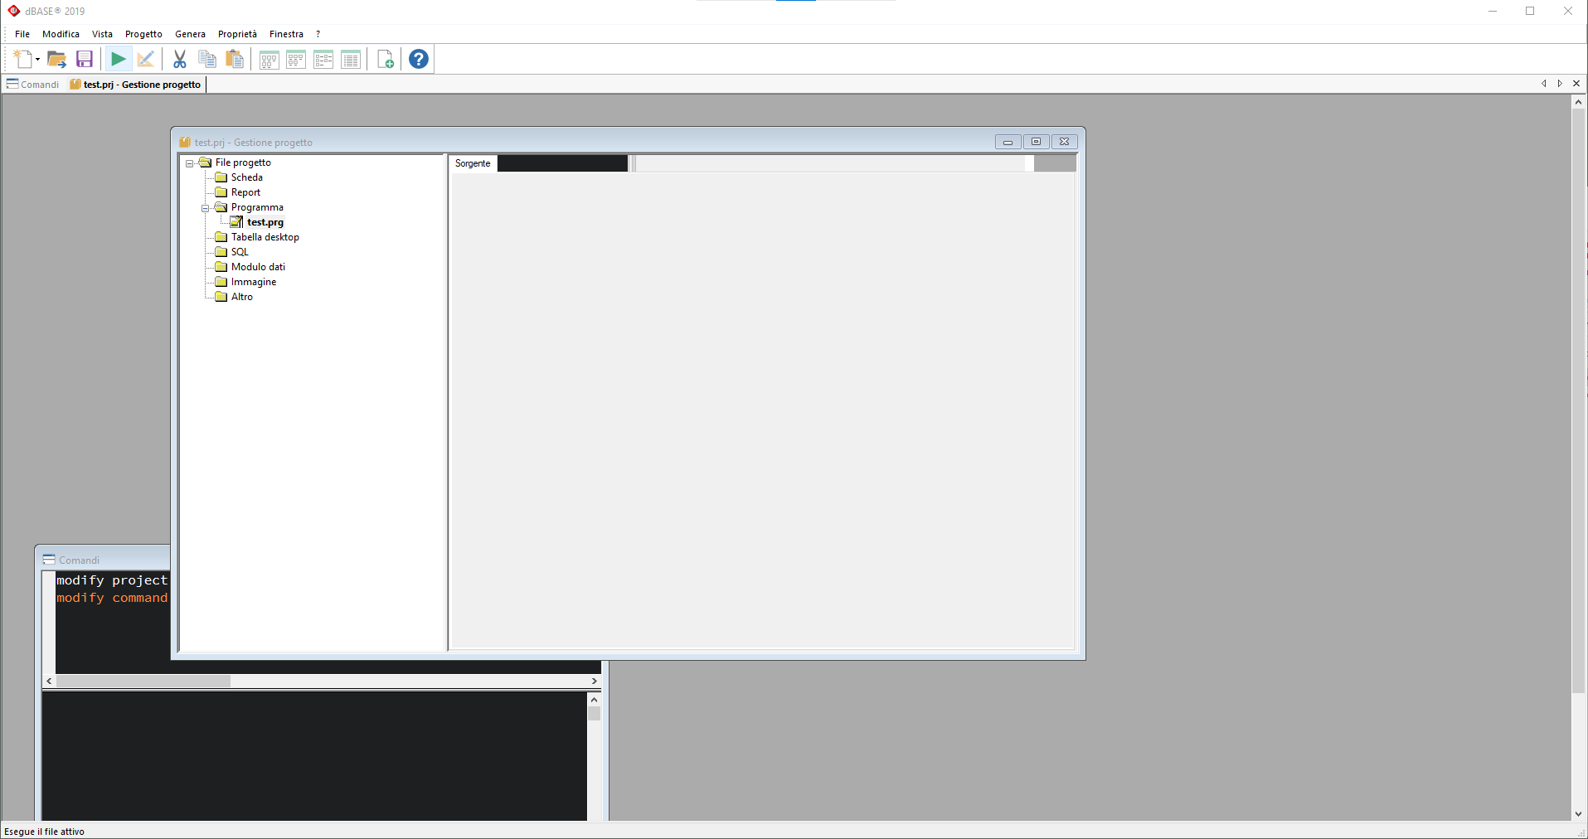The image size is (1588, 839).
Task: Click the Open file folder icon
Action: (x=56, y=59)
